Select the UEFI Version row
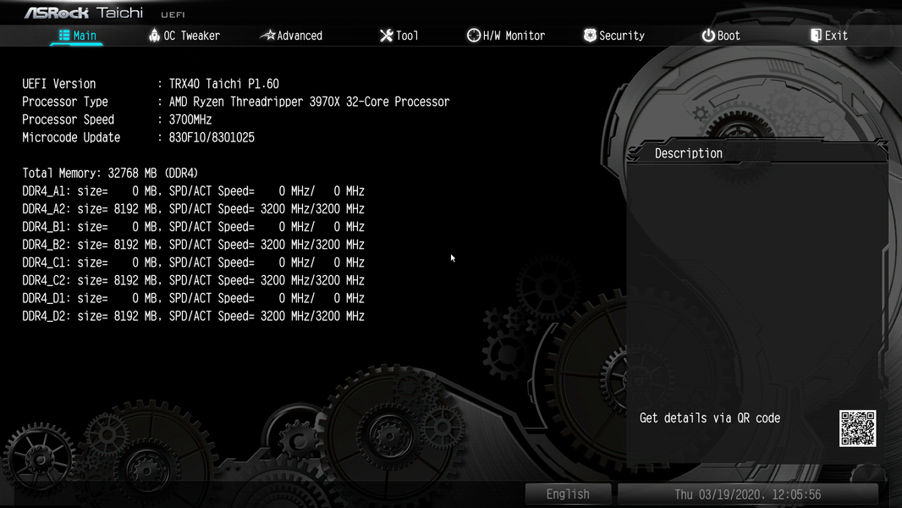Screen dimensions: 902x508 pos(151,84)
